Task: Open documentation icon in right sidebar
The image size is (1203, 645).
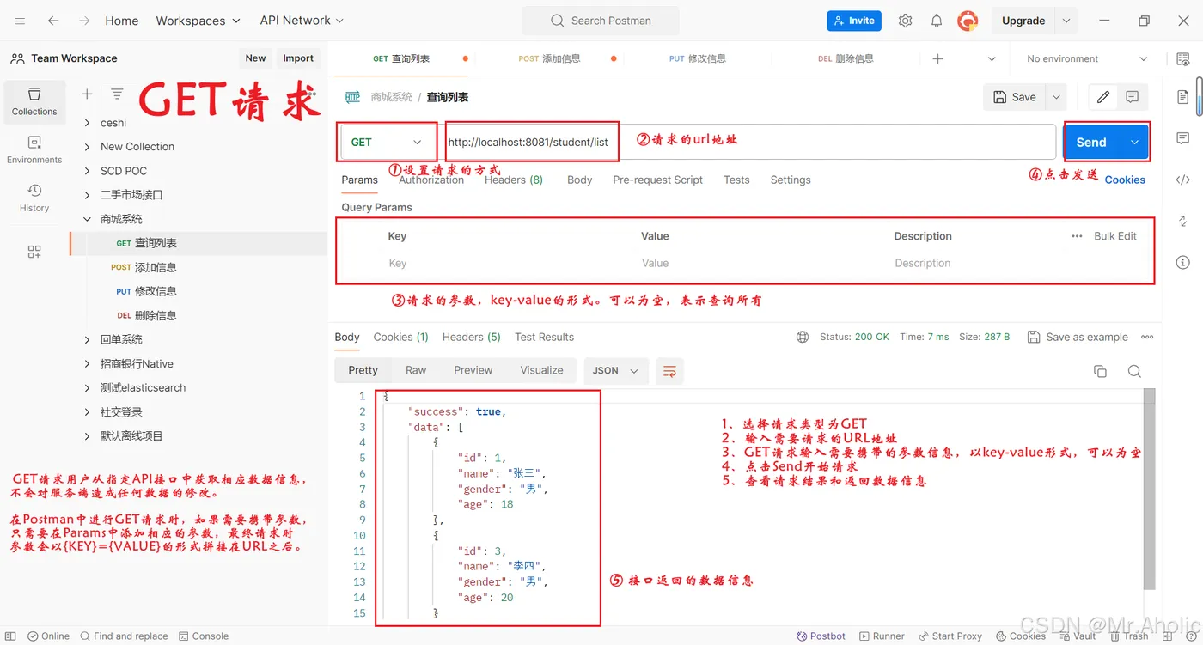Action: [1182, 97]
